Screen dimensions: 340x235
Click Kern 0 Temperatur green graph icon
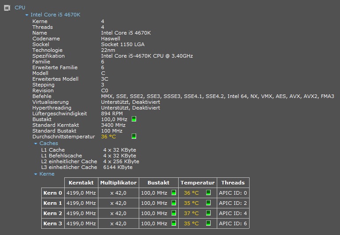coord(208,192)
